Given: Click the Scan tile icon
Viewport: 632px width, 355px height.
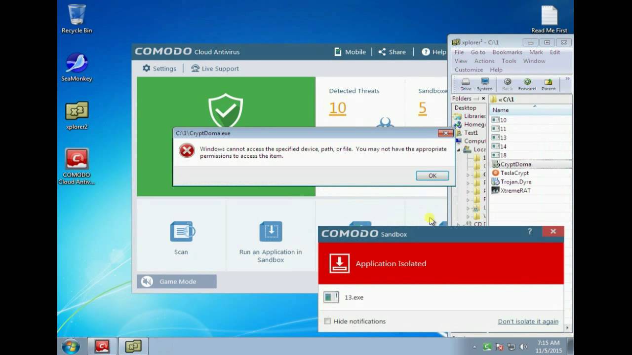Looking at the screenshot, I should [182, 231].
